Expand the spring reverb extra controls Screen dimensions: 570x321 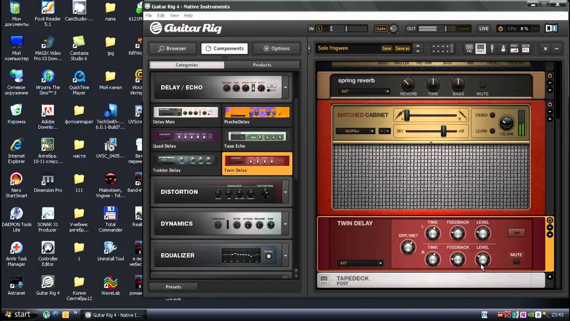(x=550, y=90)
